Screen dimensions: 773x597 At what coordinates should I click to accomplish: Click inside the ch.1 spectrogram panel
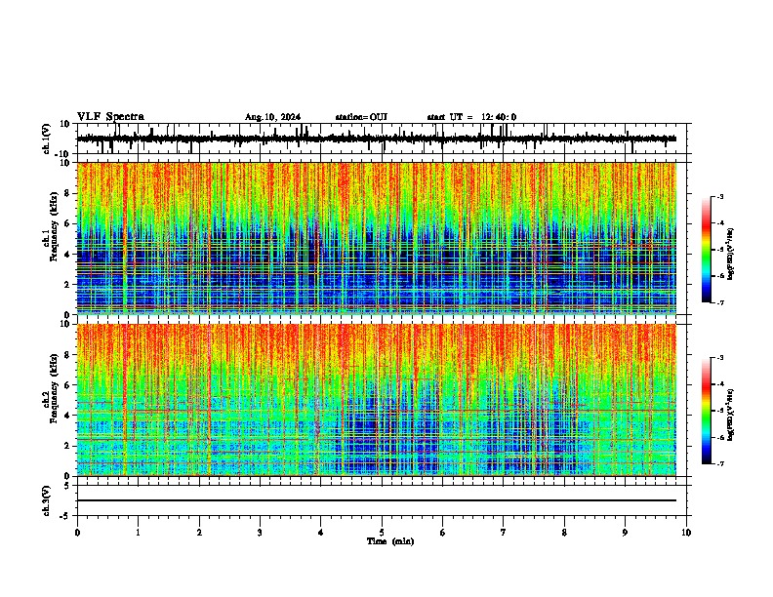377,238
